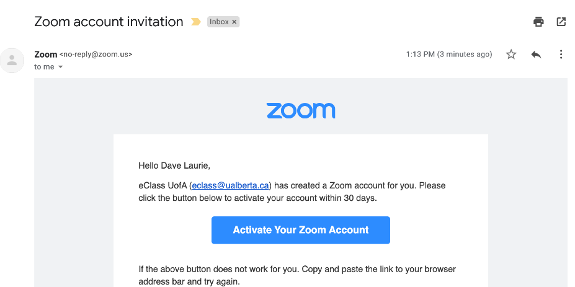Print this email using the printer icon
The width and height of the screenshot is (575, 287).
538,22
